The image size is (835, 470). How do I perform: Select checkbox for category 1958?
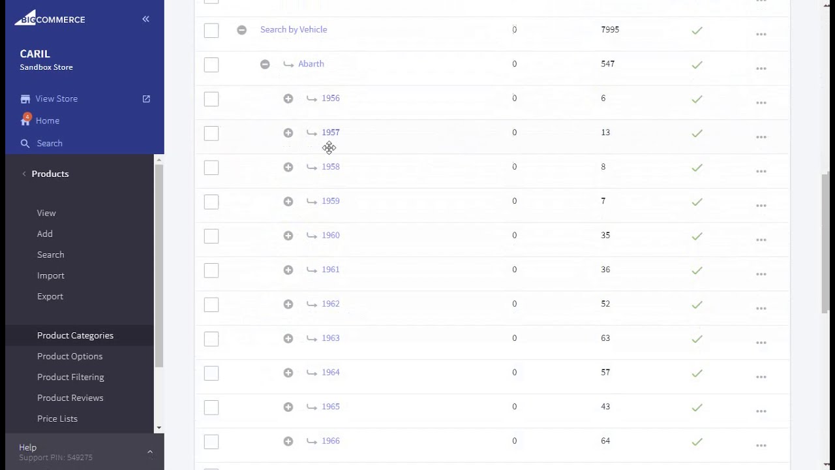[211, 167]
